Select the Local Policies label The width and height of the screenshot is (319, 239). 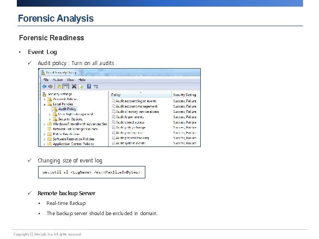62,104
